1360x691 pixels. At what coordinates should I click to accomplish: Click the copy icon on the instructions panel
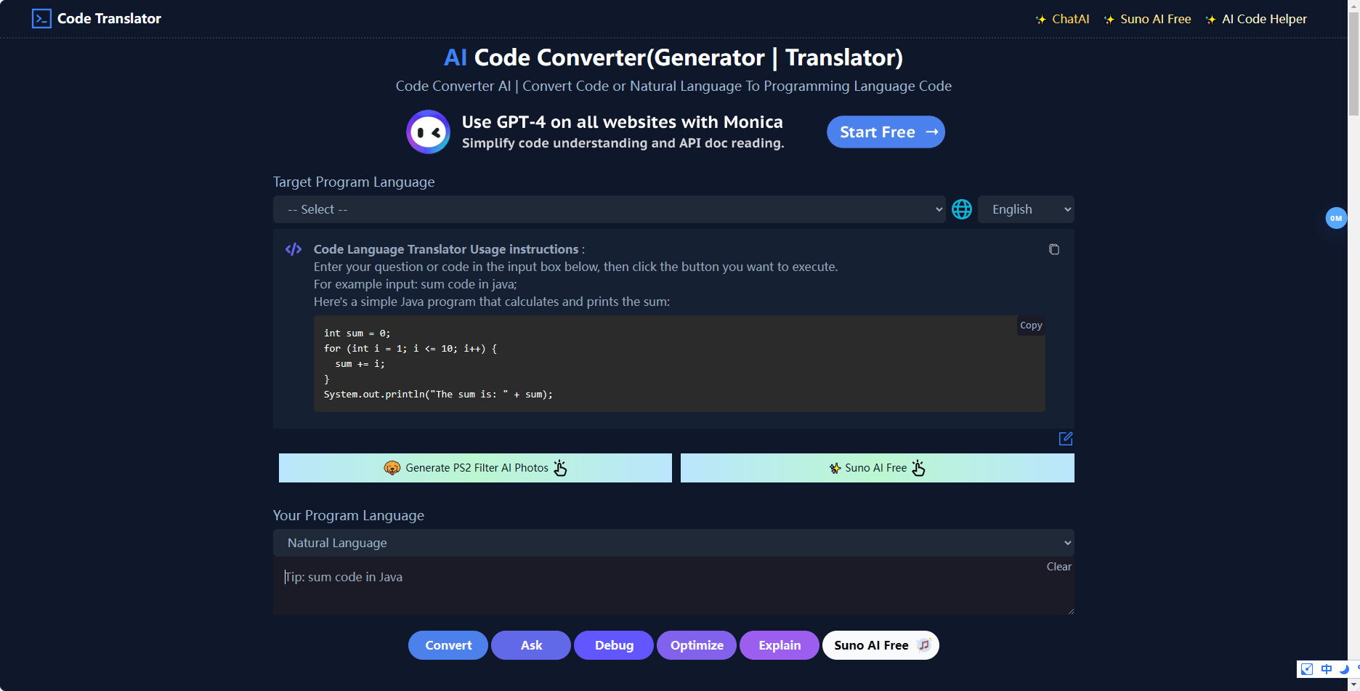click(x=1054, y=249)
